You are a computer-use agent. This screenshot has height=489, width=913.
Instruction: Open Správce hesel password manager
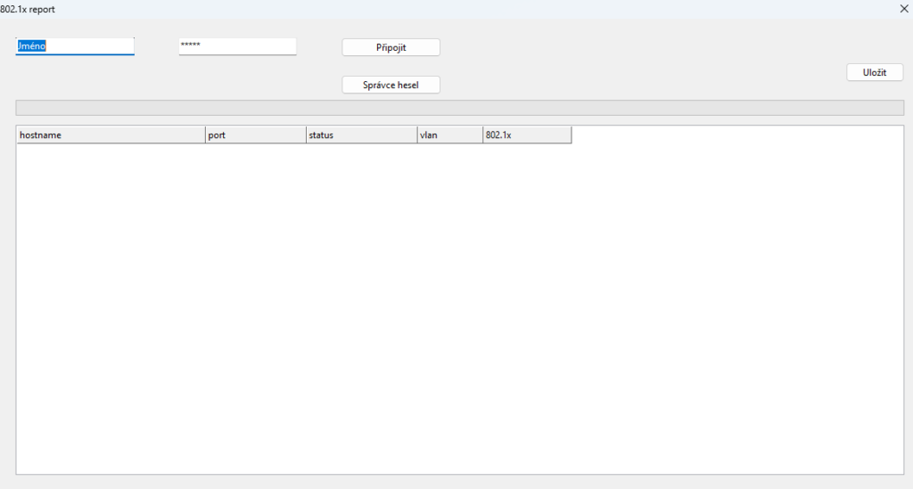click(x=391, y=85)
